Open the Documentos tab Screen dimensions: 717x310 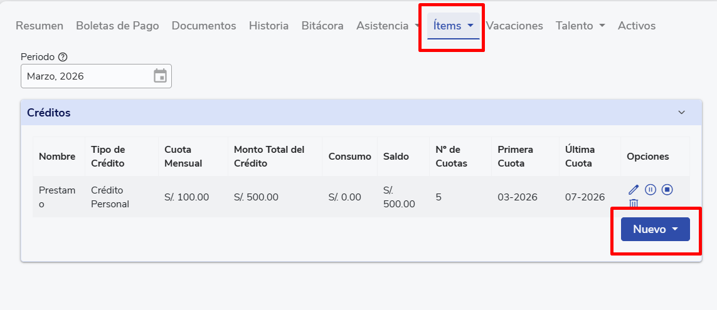point(204,26)
